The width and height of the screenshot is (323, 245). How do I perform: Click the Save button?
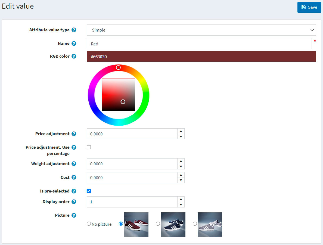[309, 7]
